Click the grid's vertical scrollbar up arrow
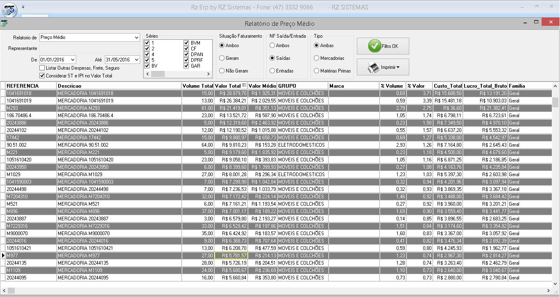Screen dimensions: 560x297 pyautogui.click(x=555, y=86)
